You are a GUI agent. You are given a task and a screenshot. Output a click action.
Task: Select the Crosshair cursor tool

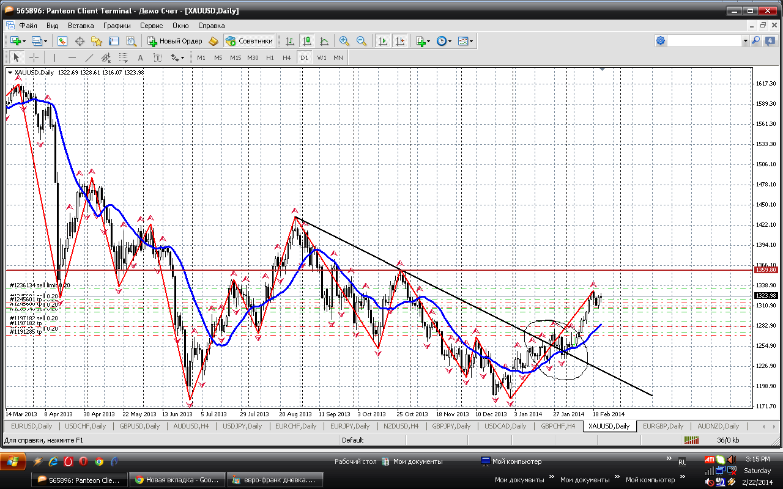[34, 57]
